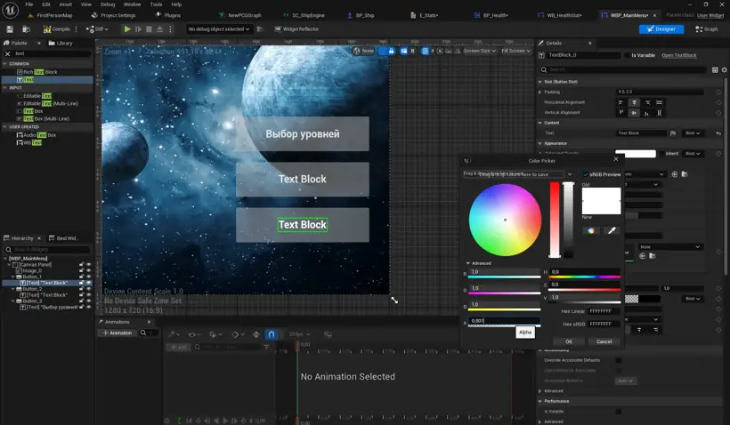The height and width of the screenshot is (425, 730).
Task: Click the Eject icon in the play controls
Action: coord(159,29)
